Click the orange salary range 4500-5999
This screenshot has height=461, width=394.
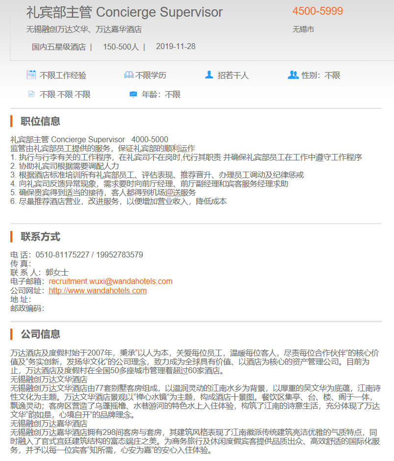pos(317,11)
